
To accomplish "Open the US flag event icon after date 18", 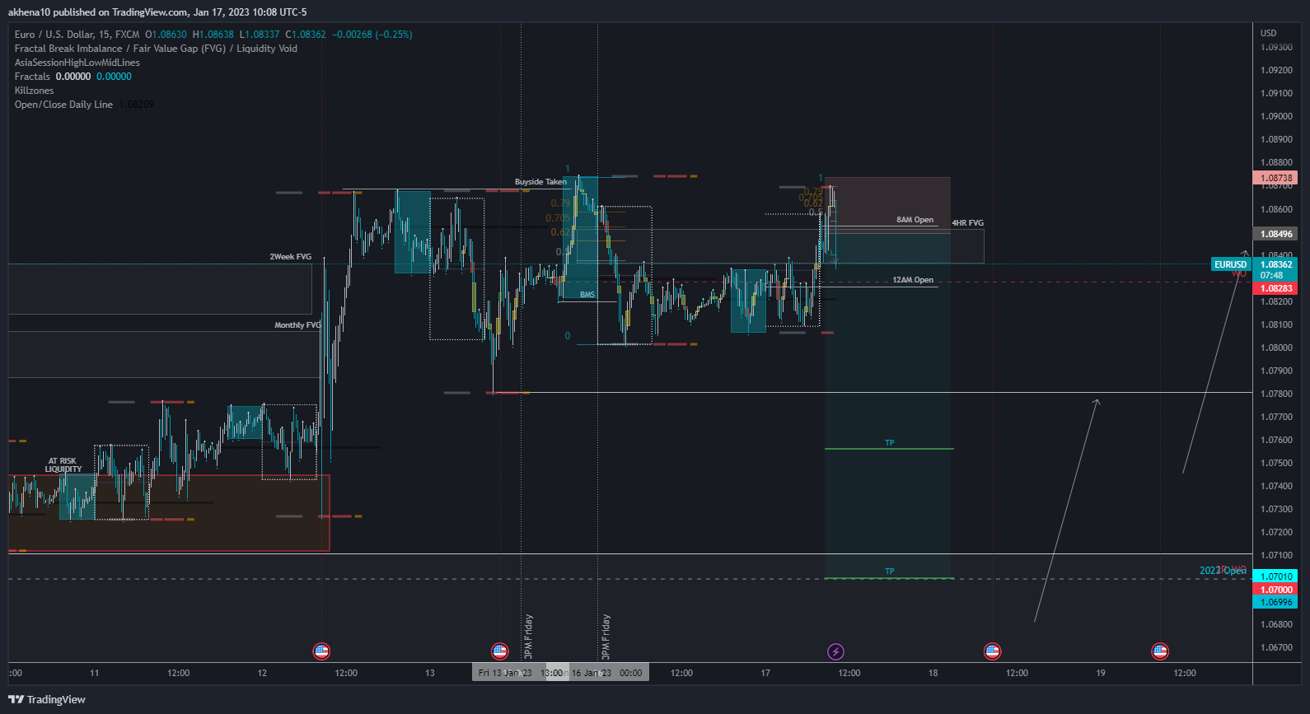I will click(x=992, y=651).
